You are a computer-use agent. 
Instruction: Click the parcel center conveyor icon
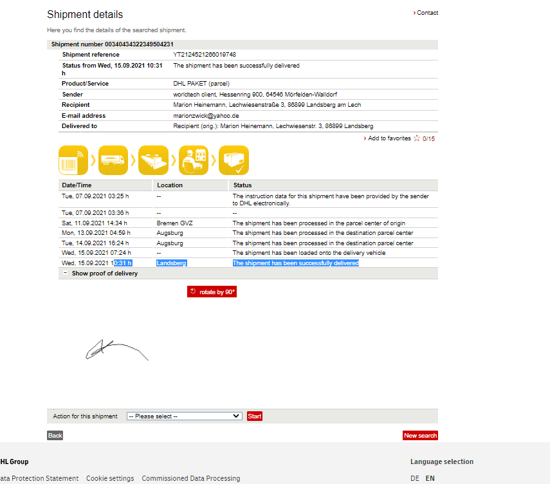153,160
